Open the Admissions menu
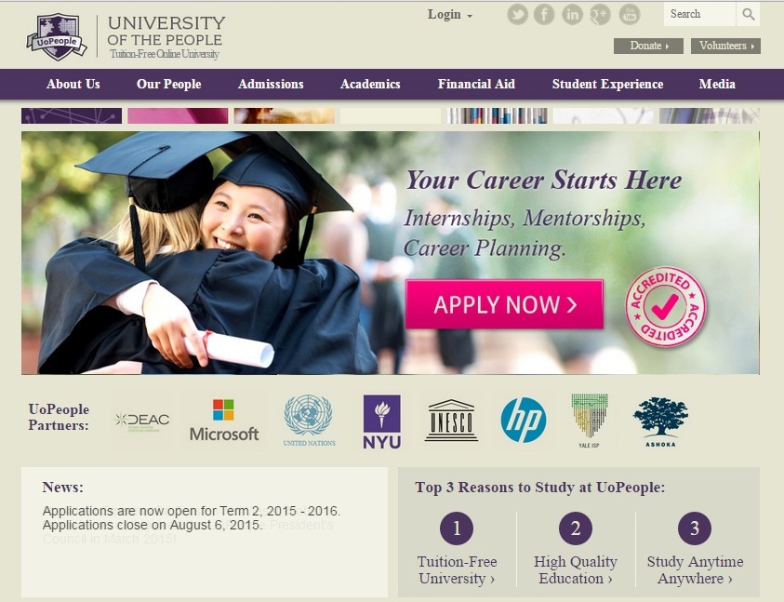 pos(271,84)
